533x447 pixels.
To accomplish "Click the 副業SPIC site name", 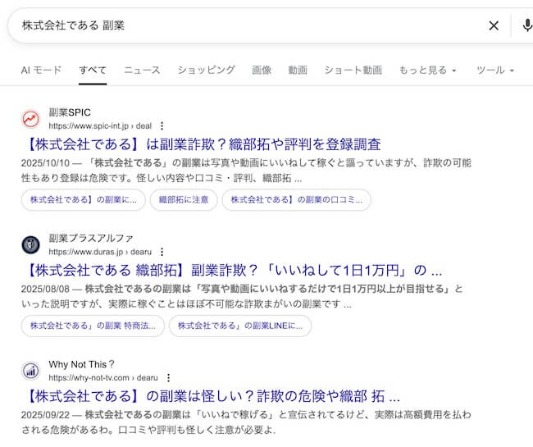I will [70, 112].
